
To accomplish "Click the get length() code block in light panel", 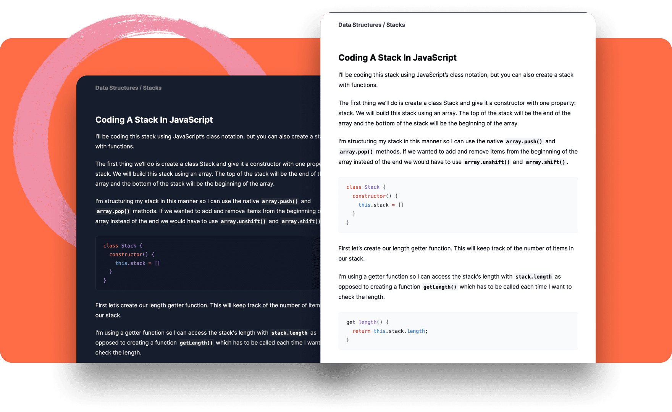I will click(x=458, y=331).
